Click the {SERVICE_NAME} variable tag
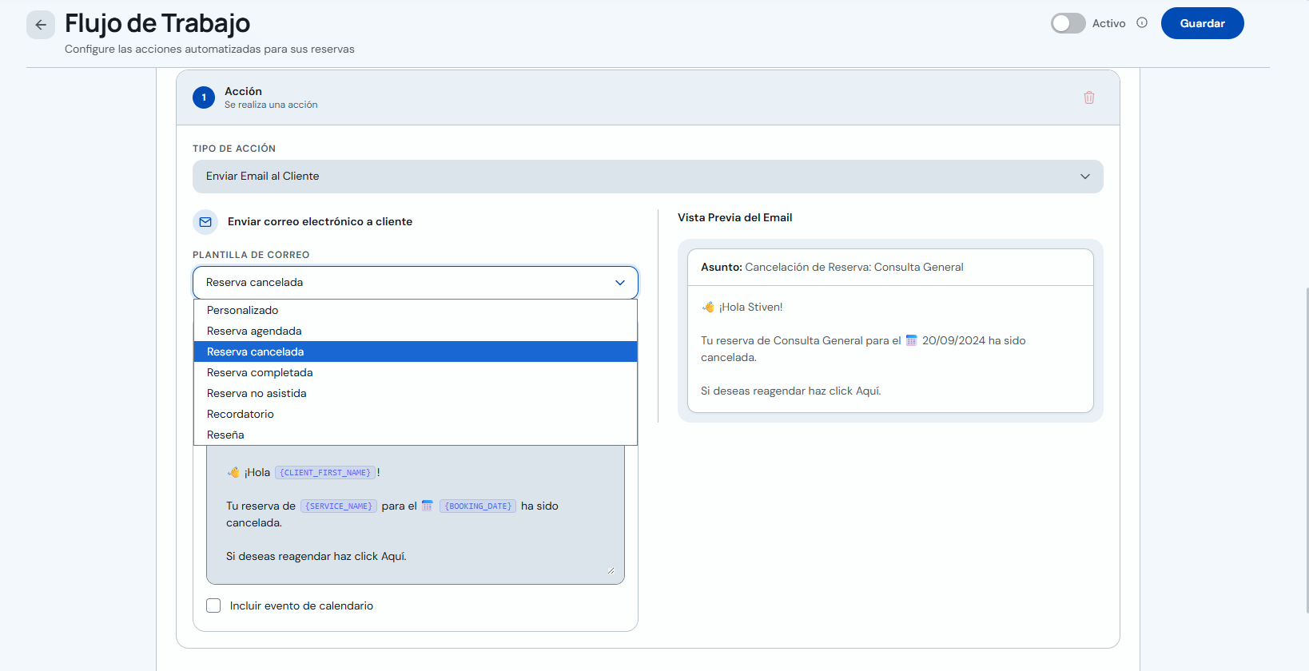 pos(339,506)
